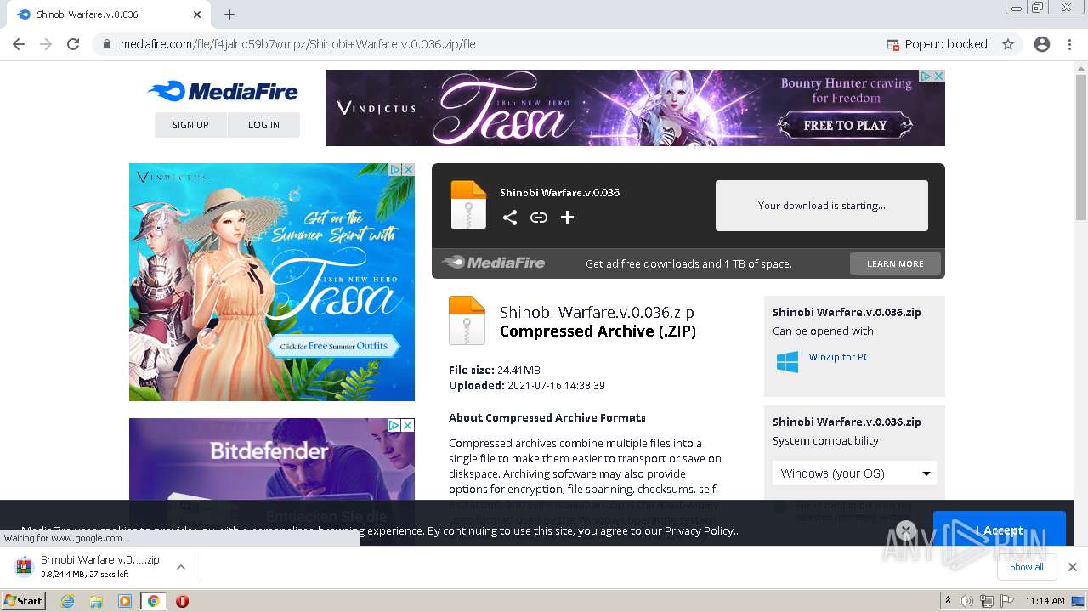Click the taskbar clock showing 11:14 AM

[x=1045, y=601]
